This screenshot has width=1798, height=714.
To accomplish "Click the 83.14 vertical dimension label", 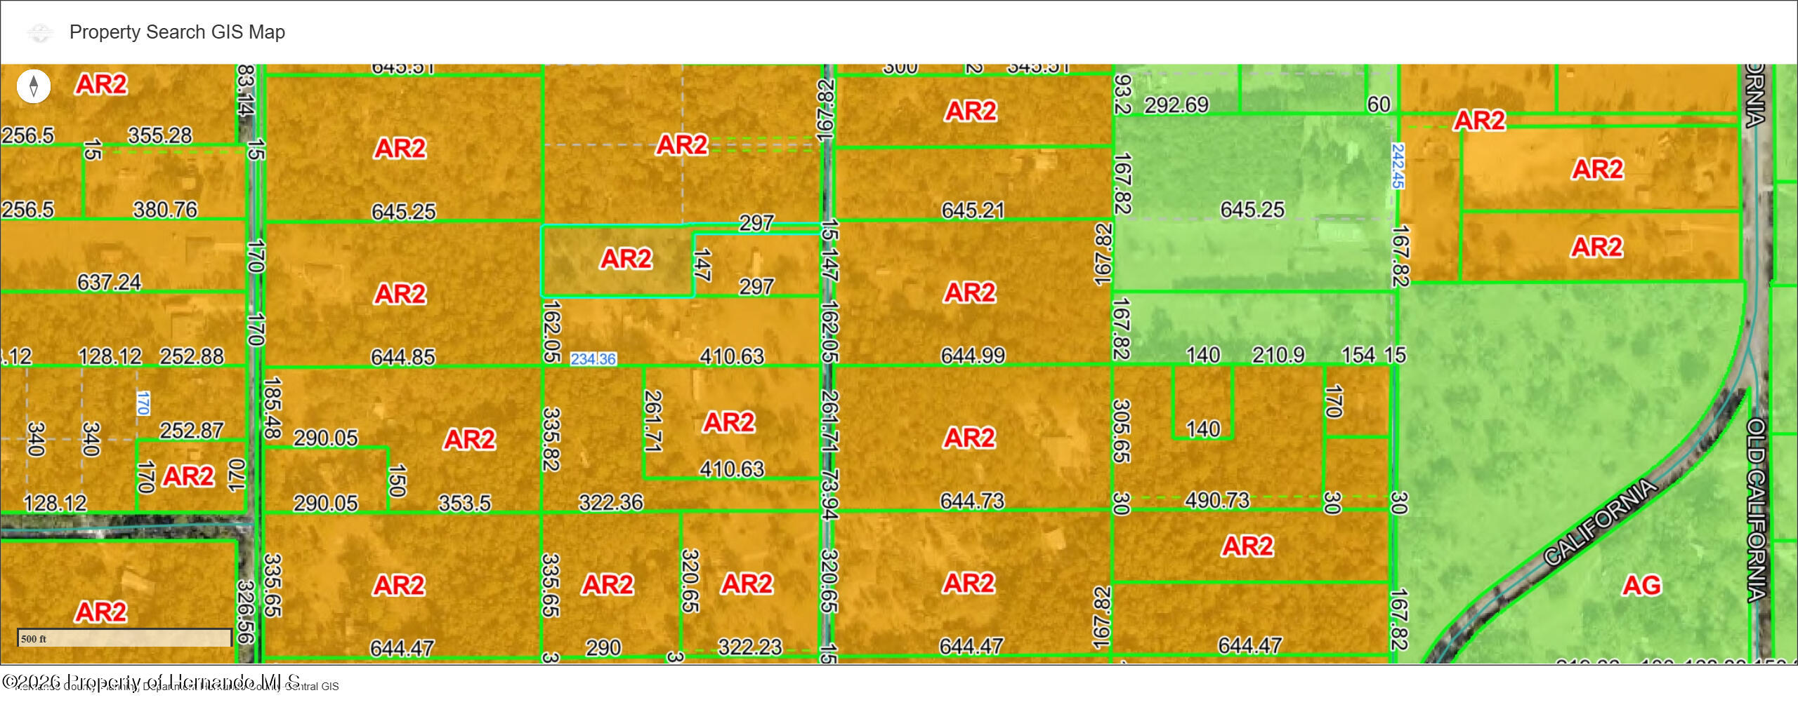I will pyautogui.click(x=246, y=91).
